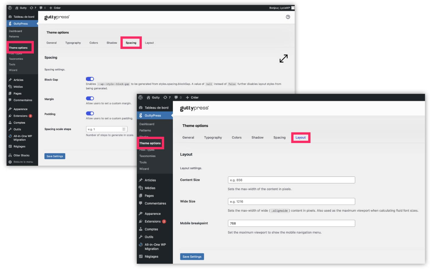Open Gutty site home in back window
The width and height of the screenshot is (430, 270).
(x=21, y=8)
